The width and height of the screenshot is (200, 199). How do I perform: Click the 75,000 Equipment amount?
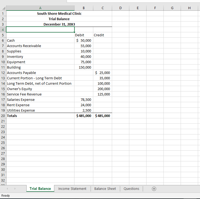click(84, 62)
